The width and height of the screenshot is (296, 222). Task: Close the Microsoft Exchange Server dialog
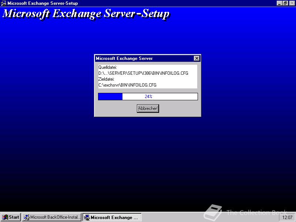(x=197, y=58)
